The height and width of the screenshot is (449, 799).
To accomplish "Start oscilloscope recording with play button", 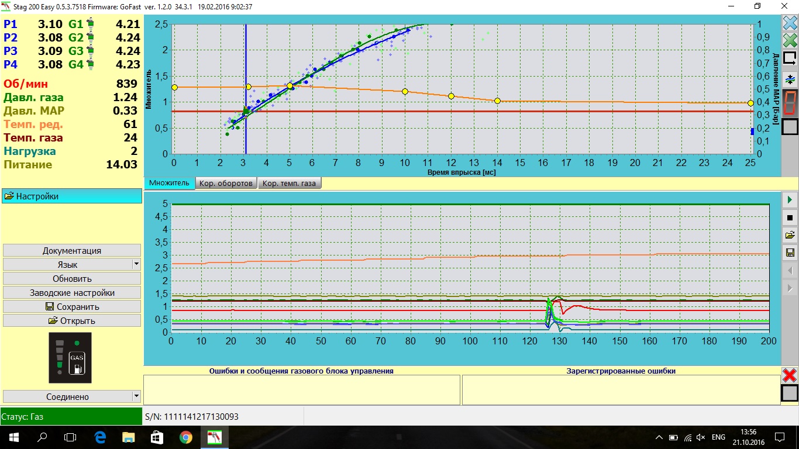I will (x=790, y=200).
